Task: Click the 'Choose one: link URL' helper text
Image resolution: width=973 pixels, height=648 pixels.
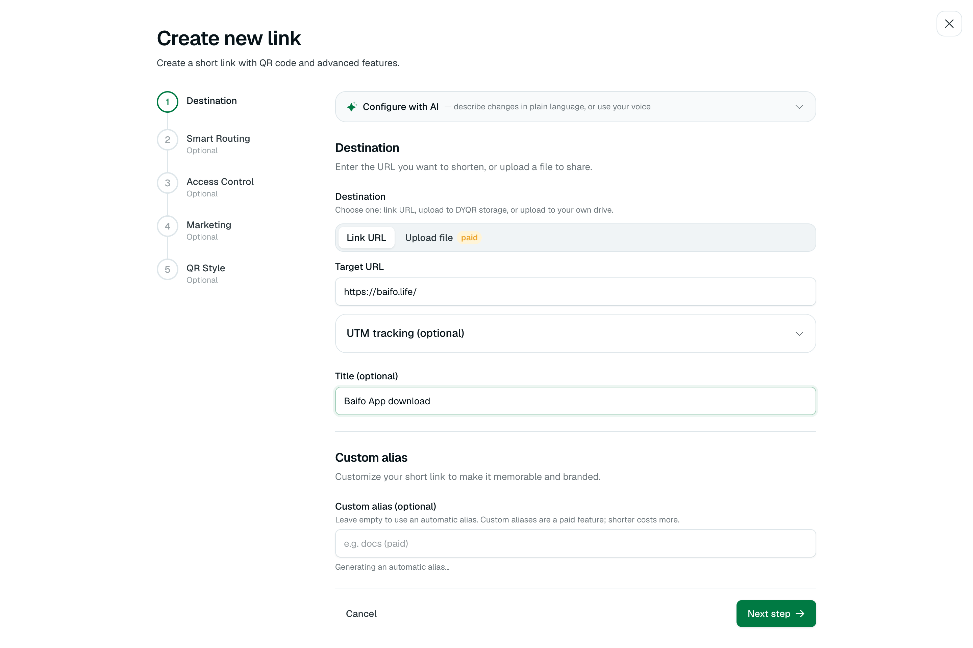Action: (x=474, y=210)
